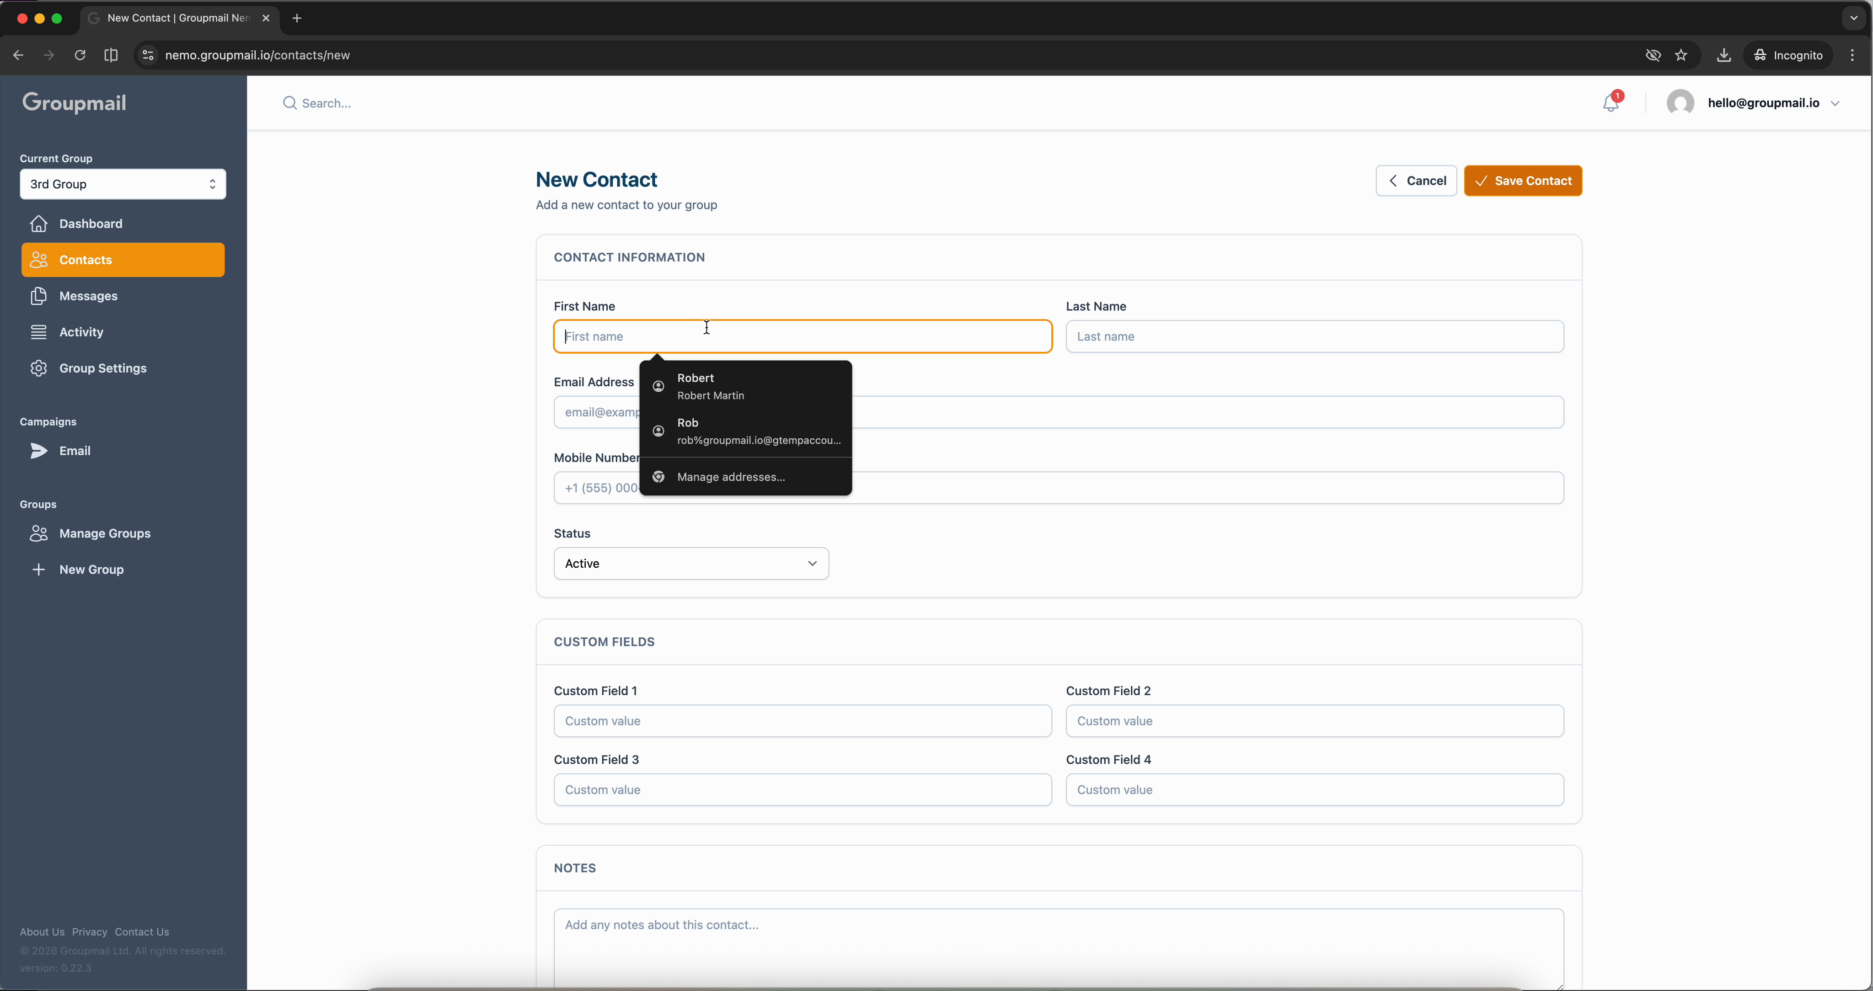
Task: Click the search magnifier icon
Action: [289, 103]
